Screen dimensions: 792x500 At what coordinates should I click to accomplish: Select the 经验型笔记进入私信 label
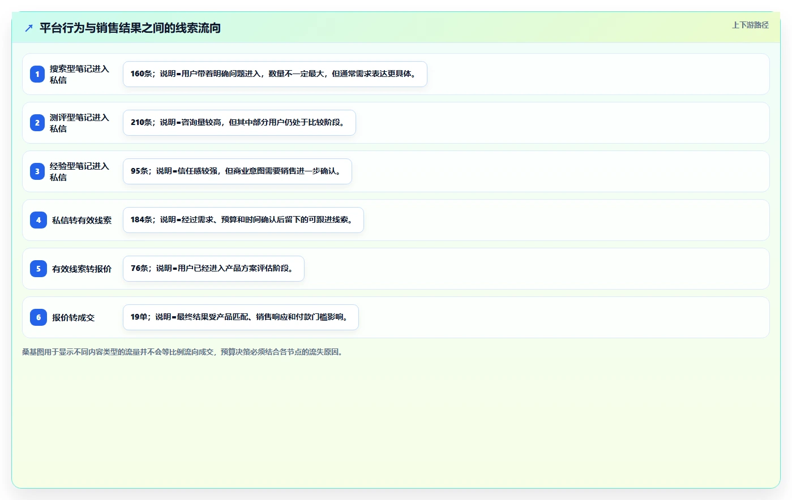click(x=79, y=171)
